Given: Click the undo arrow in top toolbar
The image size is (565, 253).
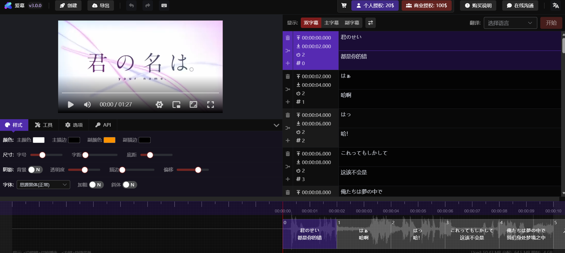Looking at the screenshot, I should pos(132,5).
